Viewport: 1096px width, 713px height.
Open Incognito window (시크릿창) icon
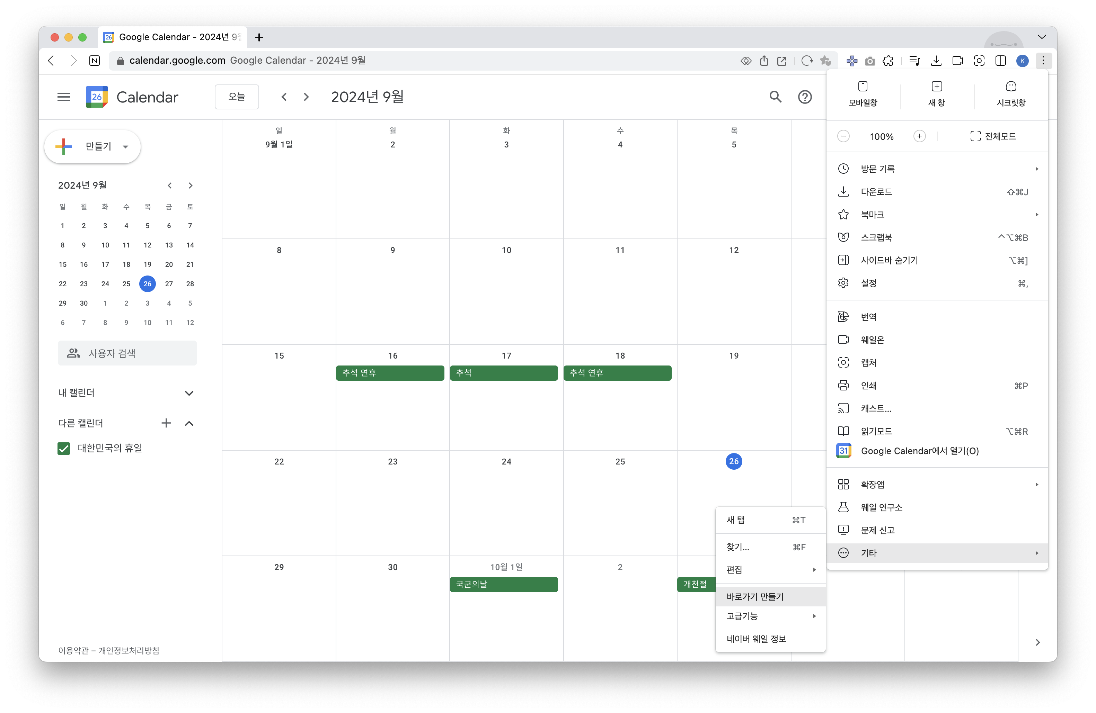[1011, 93]
